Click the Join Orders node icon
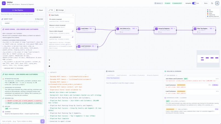 pyautogui.click(x=118, y=29)
